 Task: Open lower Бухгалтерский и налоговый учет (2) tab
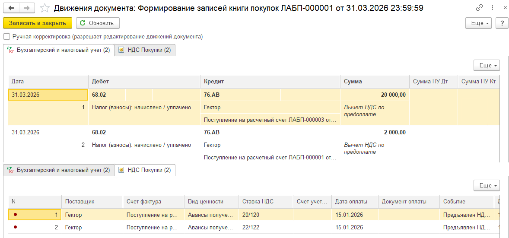click(59, 170)
